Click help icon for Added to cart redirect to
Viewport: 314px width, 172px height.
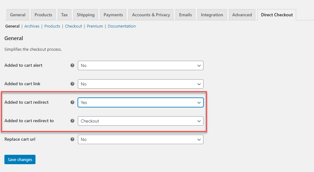click(72, 121)
